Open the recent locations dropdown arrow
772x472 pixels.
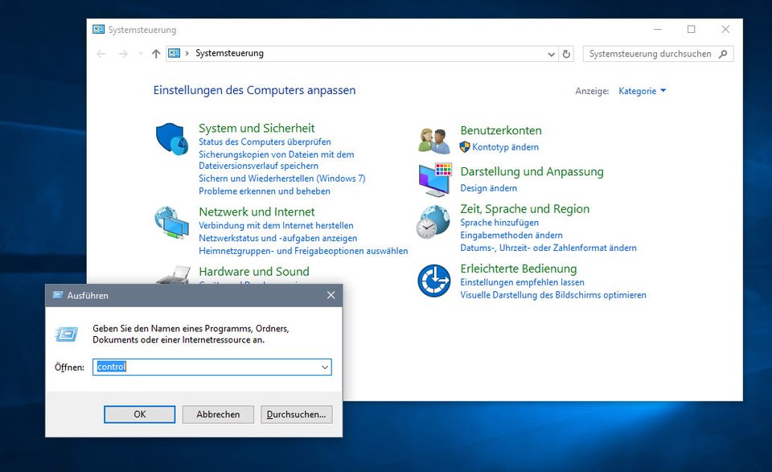click(140, 54)
